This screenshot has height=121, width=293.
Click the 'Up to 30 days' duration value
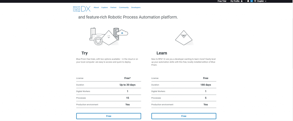[x=127, y=85]
